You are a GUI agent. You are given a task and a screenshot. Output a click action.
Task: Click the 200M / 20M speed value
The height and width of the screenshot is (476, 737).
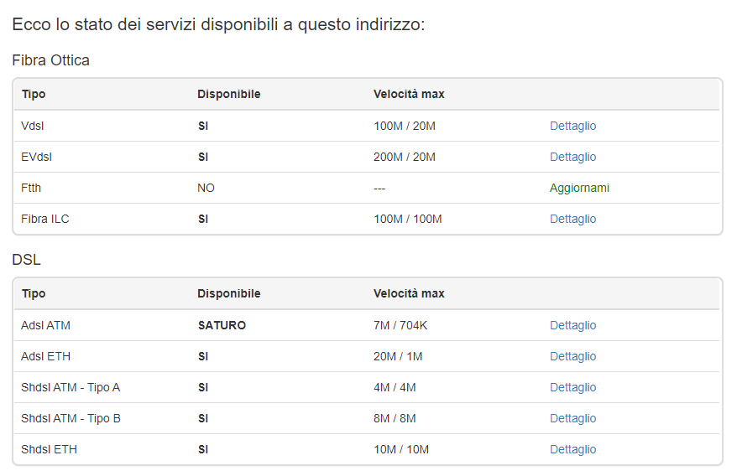pyautogui.click(x=405, y=157)
